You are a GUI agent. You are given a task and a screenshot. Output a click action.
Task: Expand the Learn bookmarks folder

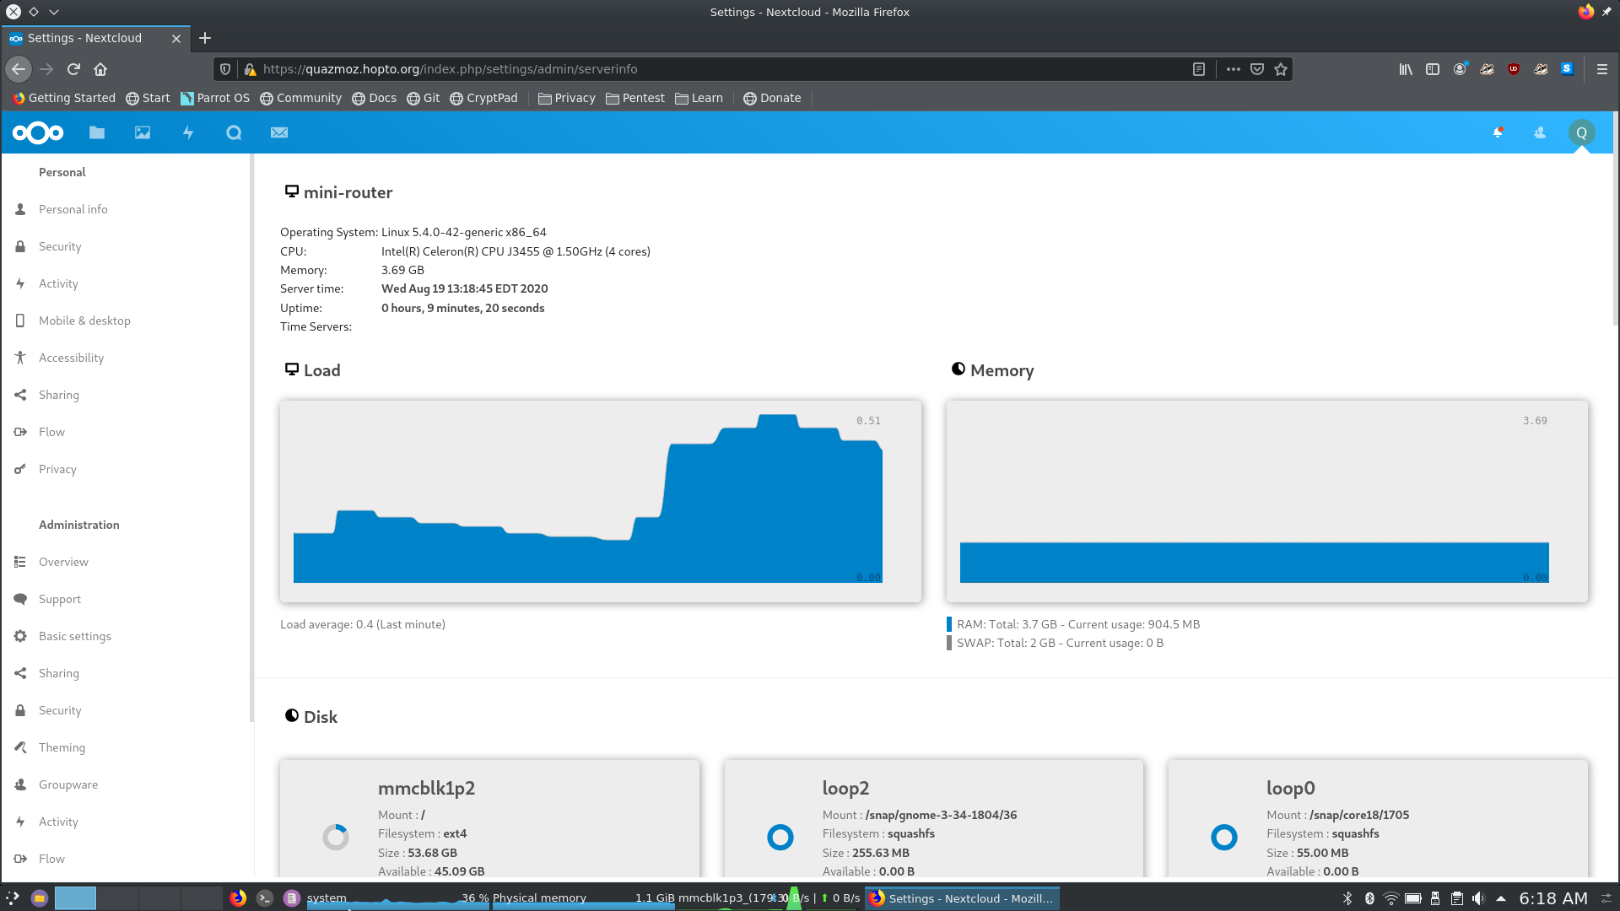699,98
